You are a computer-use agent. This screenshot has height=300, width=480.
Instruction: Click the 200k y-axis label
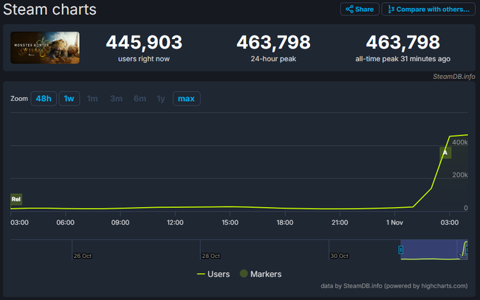pos(460,175)
